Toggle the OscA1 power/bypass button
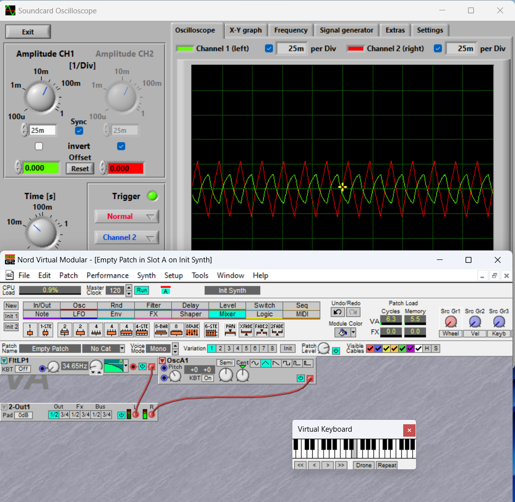 (x=300, y=378)
